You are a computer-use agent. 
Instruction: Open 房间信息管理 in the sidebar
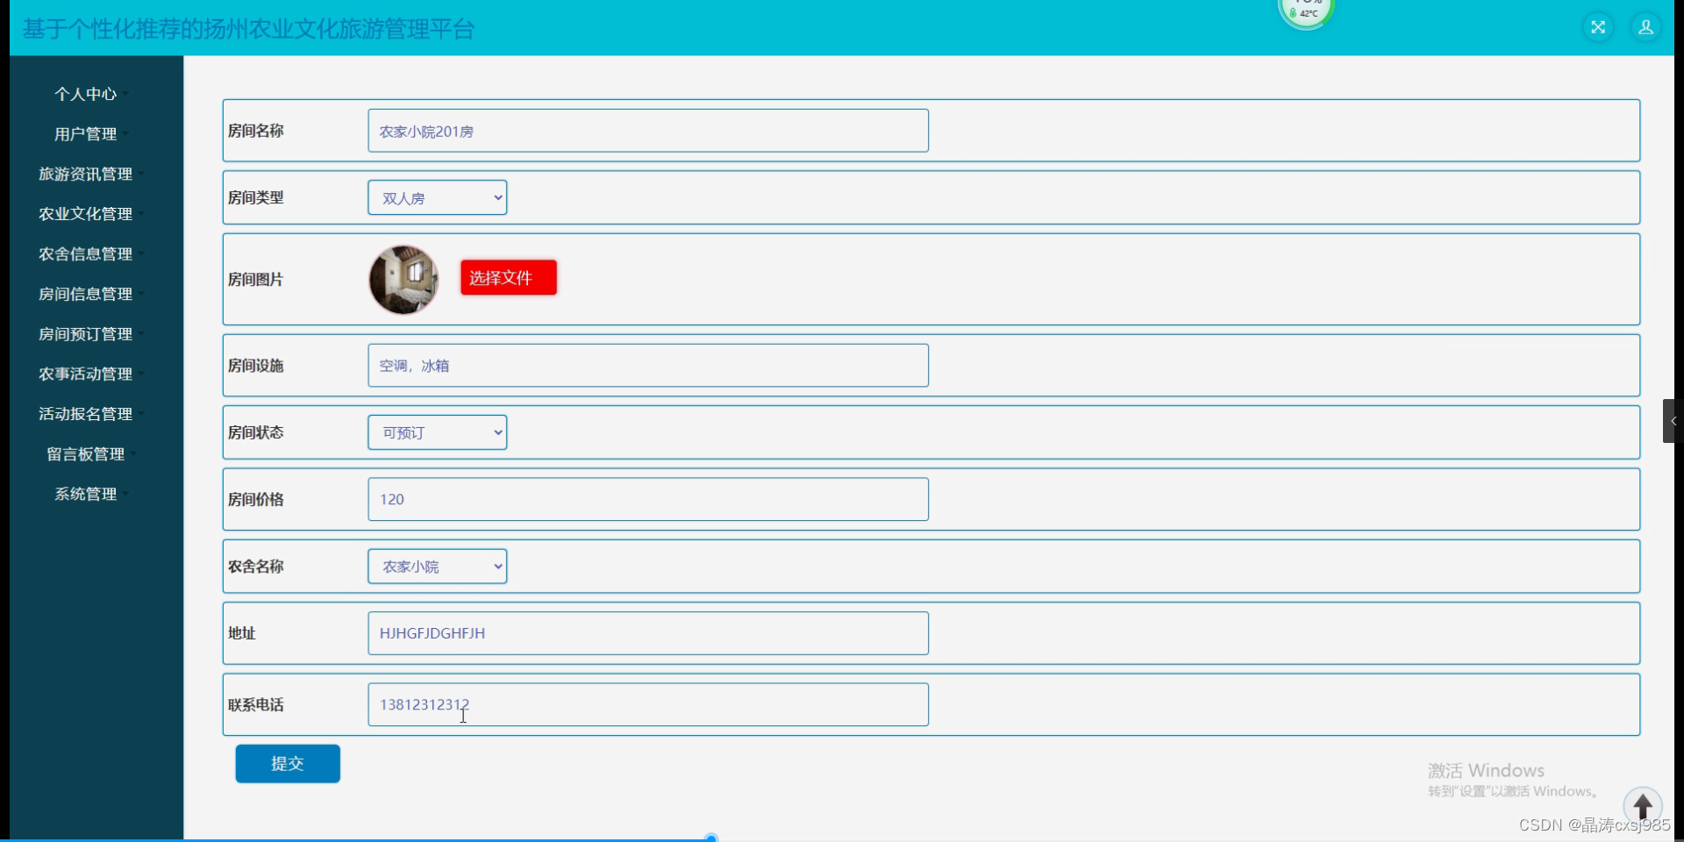click(86, 294)
